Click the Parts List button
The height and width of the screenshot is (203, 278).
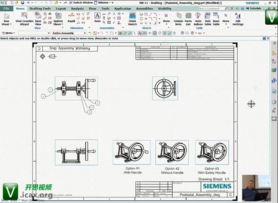188,19
